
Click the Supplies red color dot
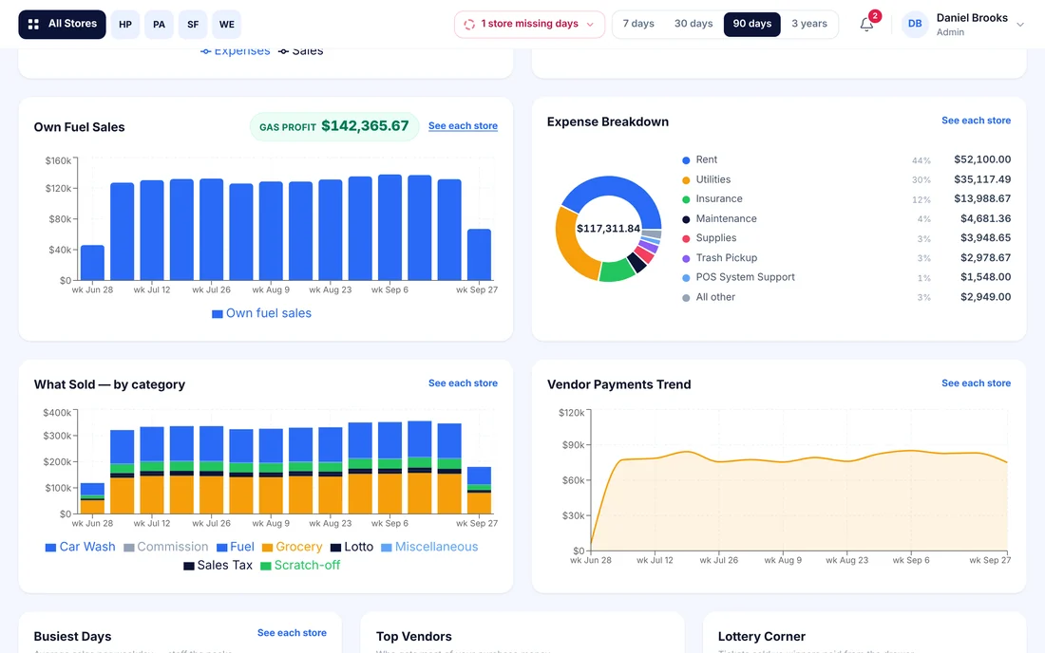686,239
